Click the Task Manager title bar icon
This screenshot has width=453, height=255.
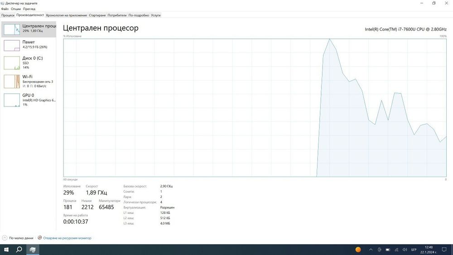[x=3, y=3]
